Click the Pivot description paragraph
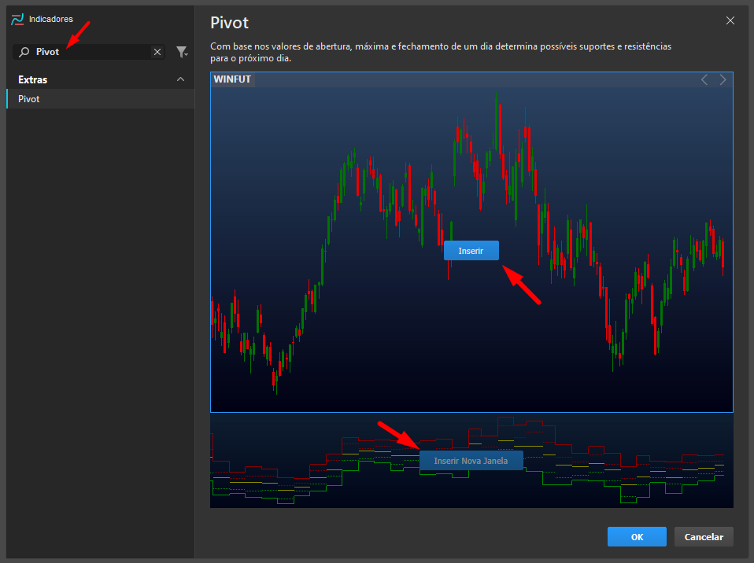Viewport: 754px width, 563px height. pos(441,53)
